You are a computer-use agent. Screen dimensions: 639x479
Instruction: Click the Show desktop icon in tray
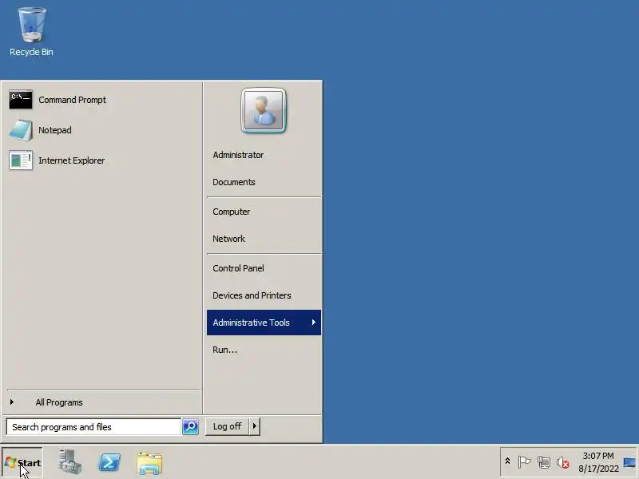[x=629, y=462]
